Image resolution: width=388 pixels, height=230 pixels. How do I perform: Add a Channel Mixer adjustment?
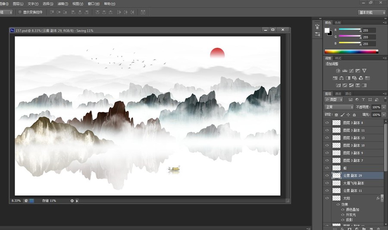(361, 78)
